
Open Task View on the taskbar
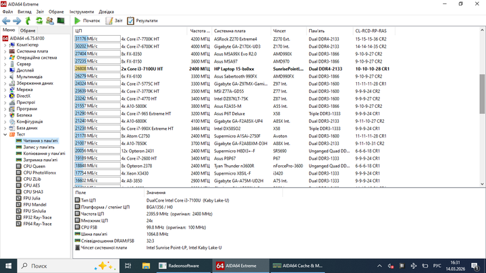[x=128, y=266]
